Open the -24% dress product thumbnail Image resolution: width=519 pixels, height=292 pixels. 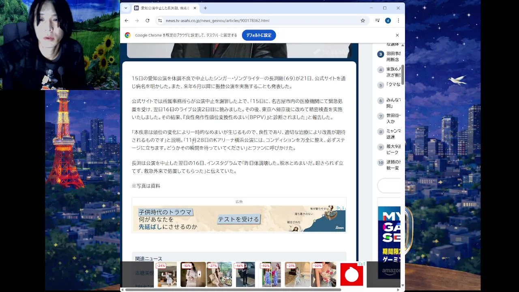[167, 275]
